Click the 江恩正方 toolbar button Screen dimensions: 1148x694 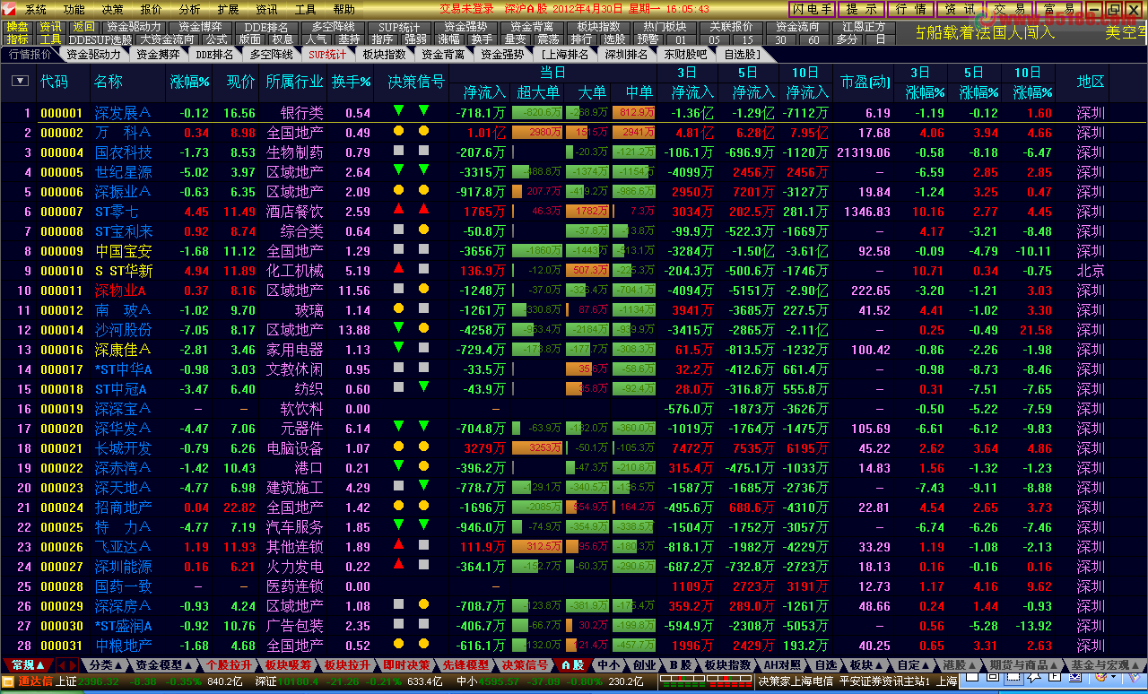865,27
